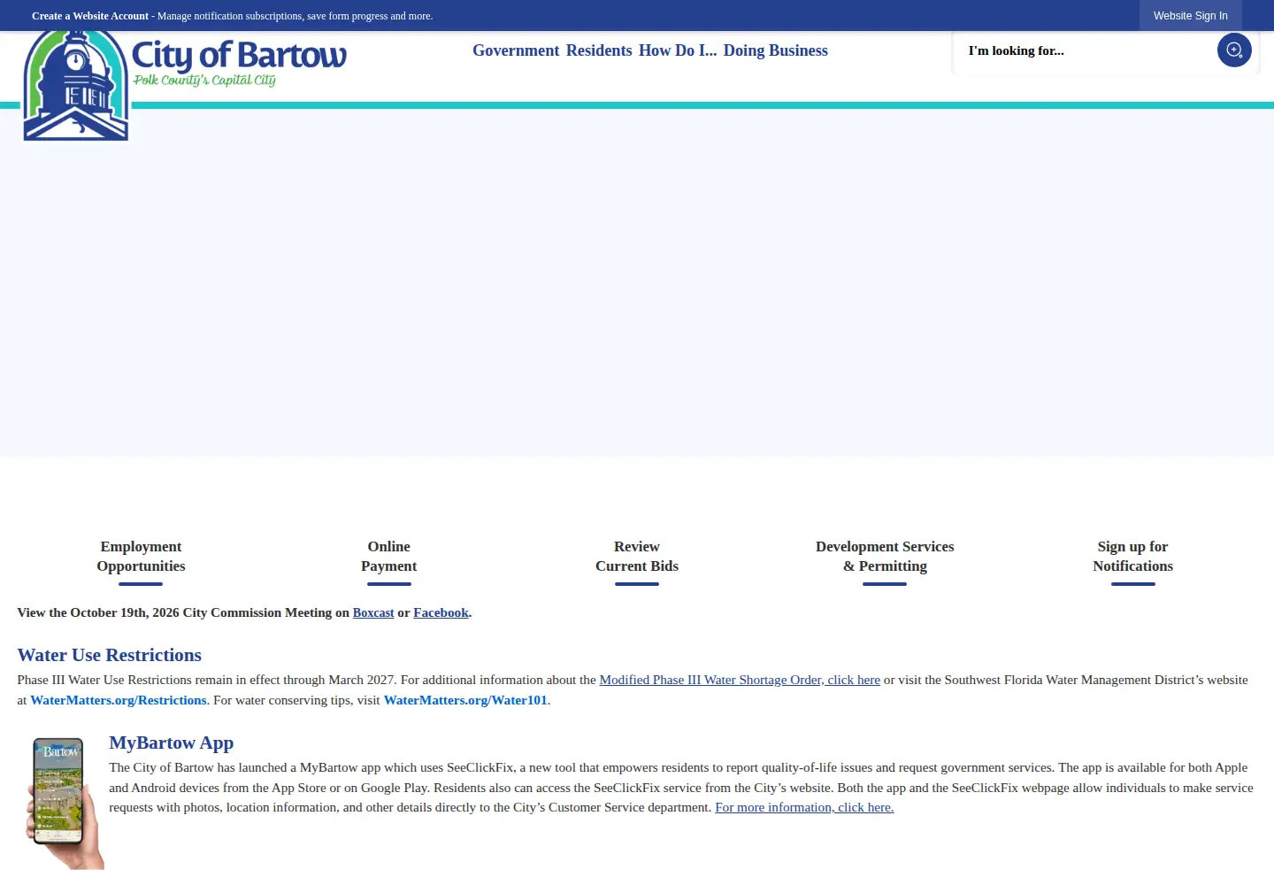Click the Create a Website Account link

90,16
